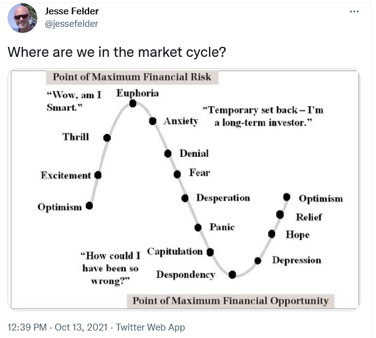Click the Excitement dot on the chart
Screen dimensions: 376x338
click(x=98, y=175)
